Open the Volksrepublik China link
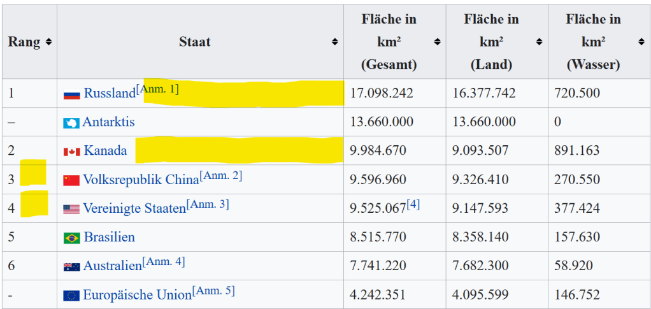 [141, 180]
